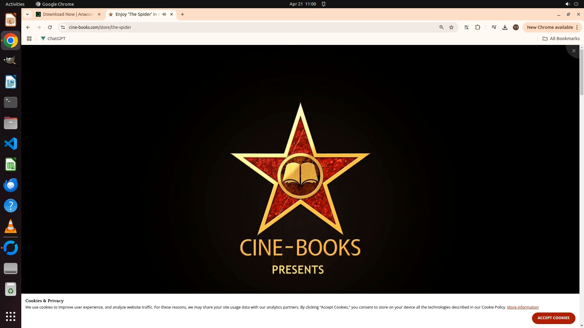Open the media controls icon in toolbar
Viewport: 584px width, 328px height.
tap(494, 27)
